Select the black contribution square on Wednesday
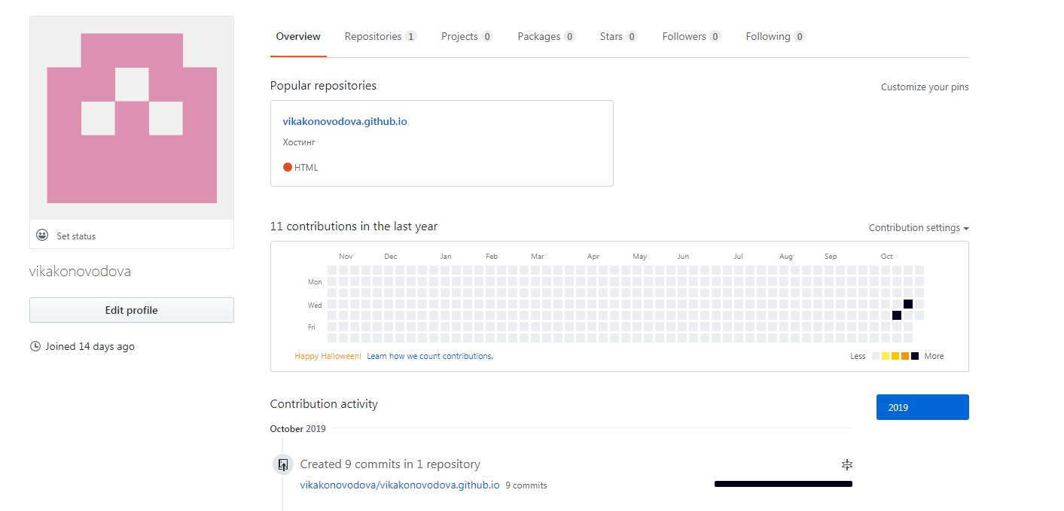 pyautogui.click(x=908, y=304)
